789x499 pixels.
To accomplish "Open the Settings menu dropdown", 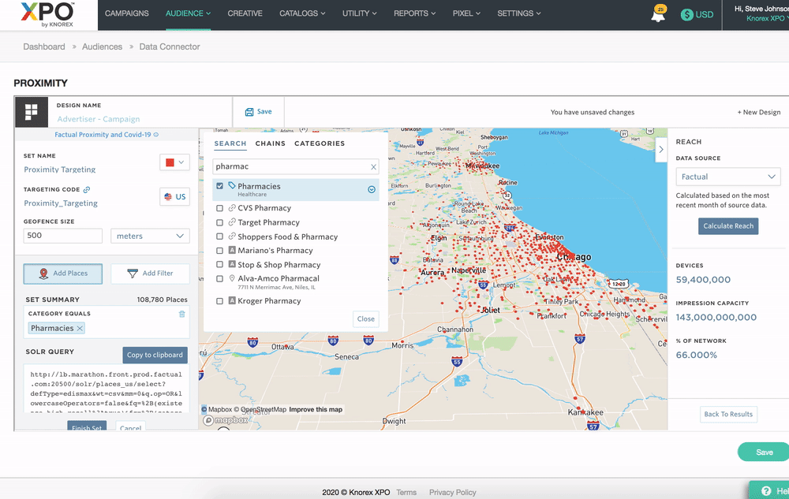I will [519, 13].
